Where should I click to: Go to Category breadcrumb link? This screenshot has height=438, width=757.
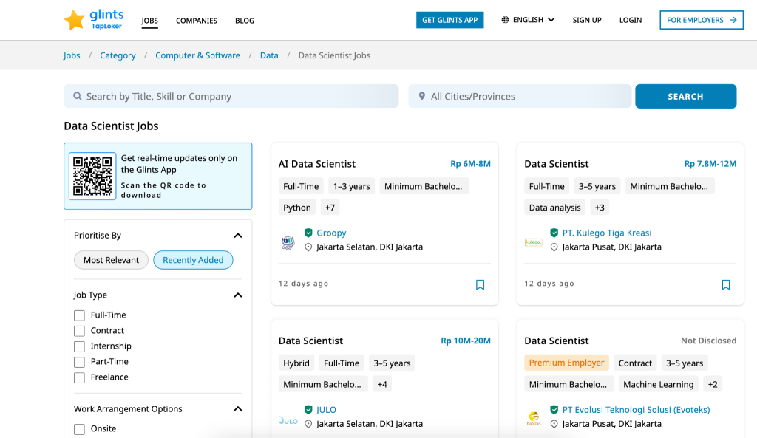[118, 55]
